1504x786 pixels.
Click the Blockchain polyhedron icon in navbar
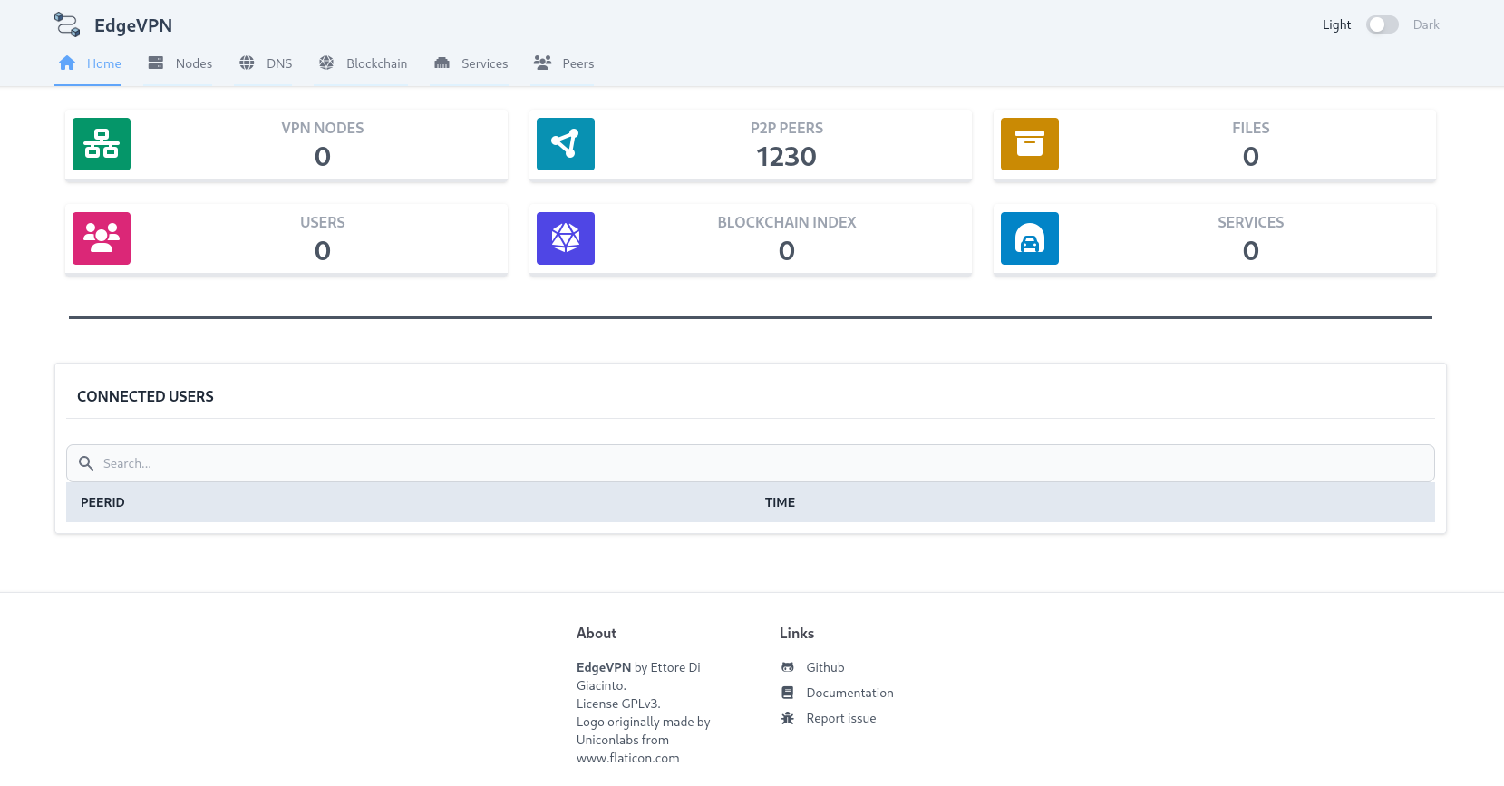point(326,63)
